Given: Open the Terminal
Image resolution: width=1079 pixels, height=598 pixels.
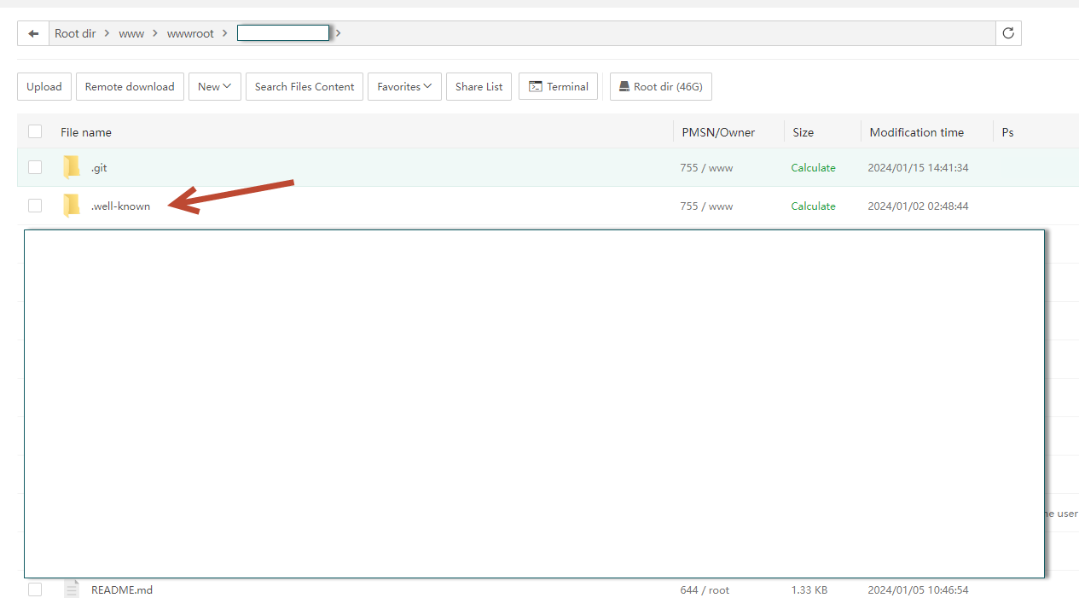Looking at the screenshot, I should click(558, 87).
